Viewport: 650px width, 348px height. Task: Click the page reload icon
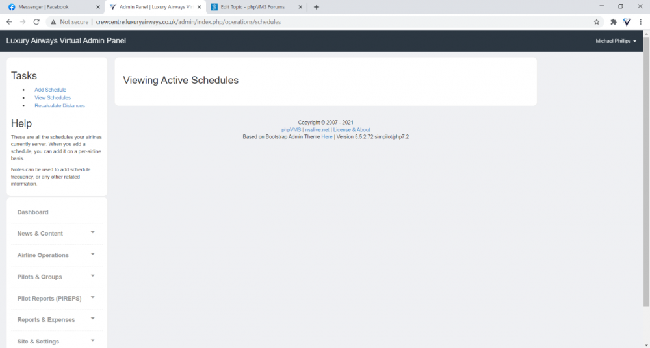(36, 21)
